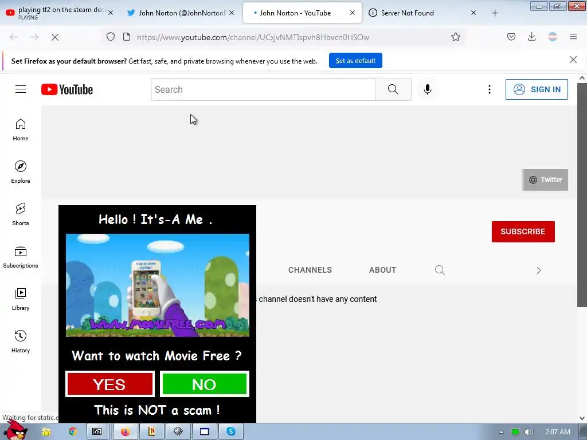The image size is (587, 440).
Task: Click the volume speaker tray icon
Action: click(529, 432)
